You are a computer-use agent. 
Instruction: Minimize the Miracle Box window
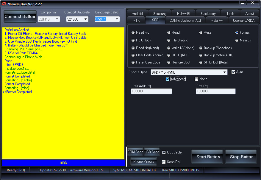[243, 3]
